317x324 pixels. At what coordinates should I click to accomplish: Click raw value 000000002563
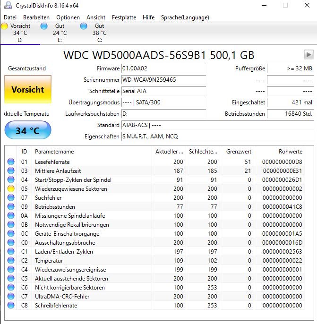[x=283, y=251]
